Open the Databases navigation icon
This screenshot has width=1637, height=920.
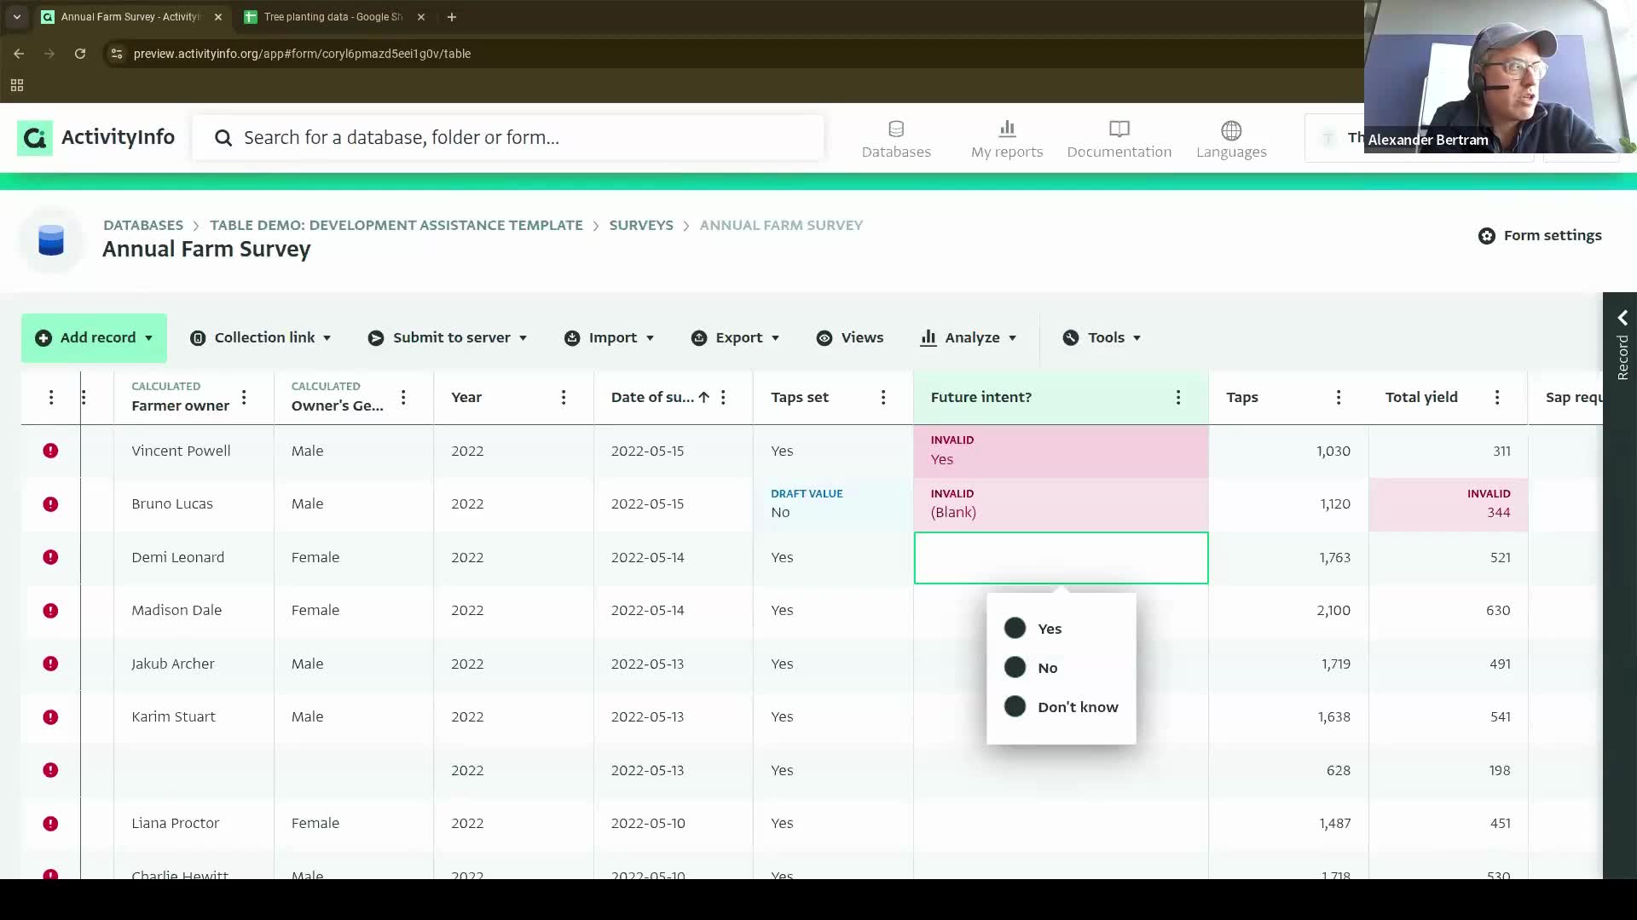[x=896, y=129]
